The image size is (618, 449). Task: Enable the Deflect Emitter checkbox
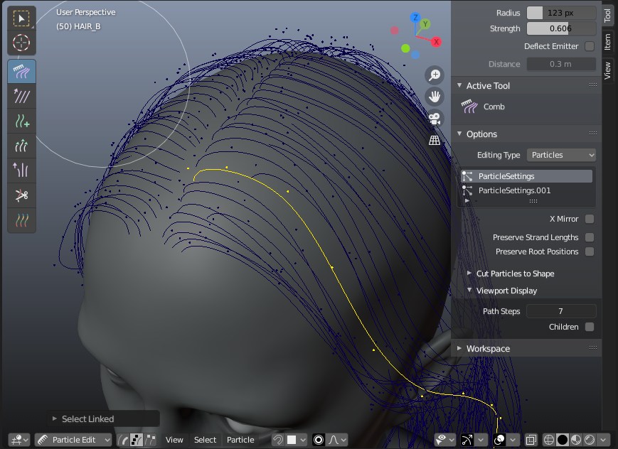coord(590,46)
